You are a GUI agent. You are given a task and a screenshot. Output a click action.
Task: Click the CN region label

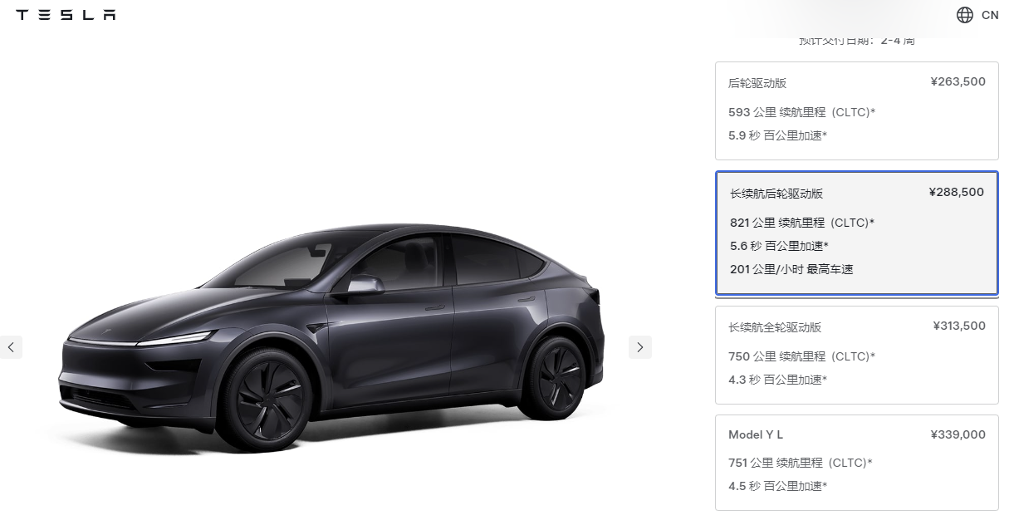990,15
